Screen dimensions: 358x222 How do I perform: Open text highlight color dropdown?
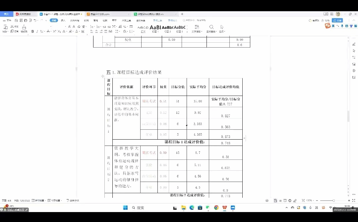tap(74, 31)
